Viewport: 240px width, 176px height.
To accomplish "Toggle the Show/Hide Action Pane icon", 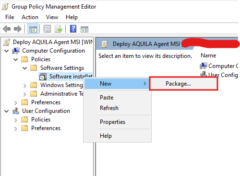I will (84, 29).
